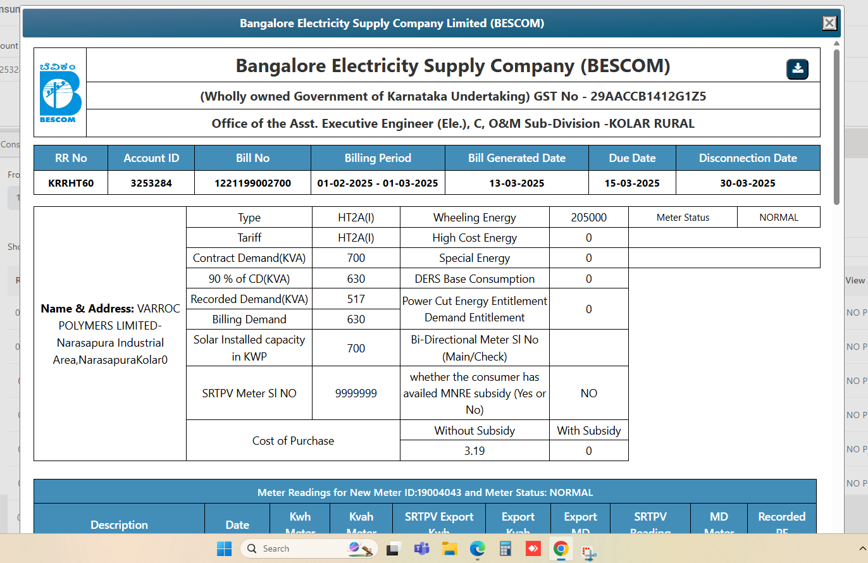Click the Name & Address cell for VARROC POLYMERS

110,334
